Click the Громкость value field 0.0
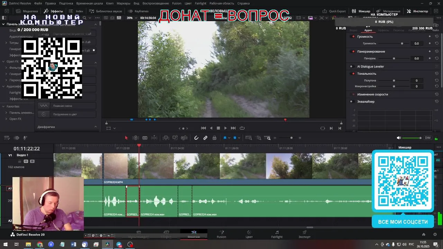The width and height of the screenshot is (443, 249). (x=417, y=44)
